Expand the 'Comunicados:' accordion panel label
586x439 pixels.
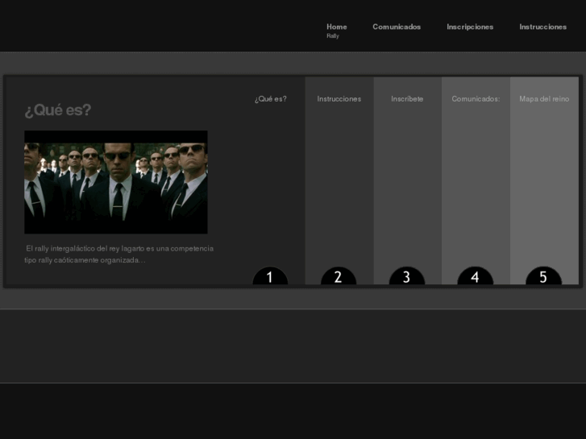point(476,99)
